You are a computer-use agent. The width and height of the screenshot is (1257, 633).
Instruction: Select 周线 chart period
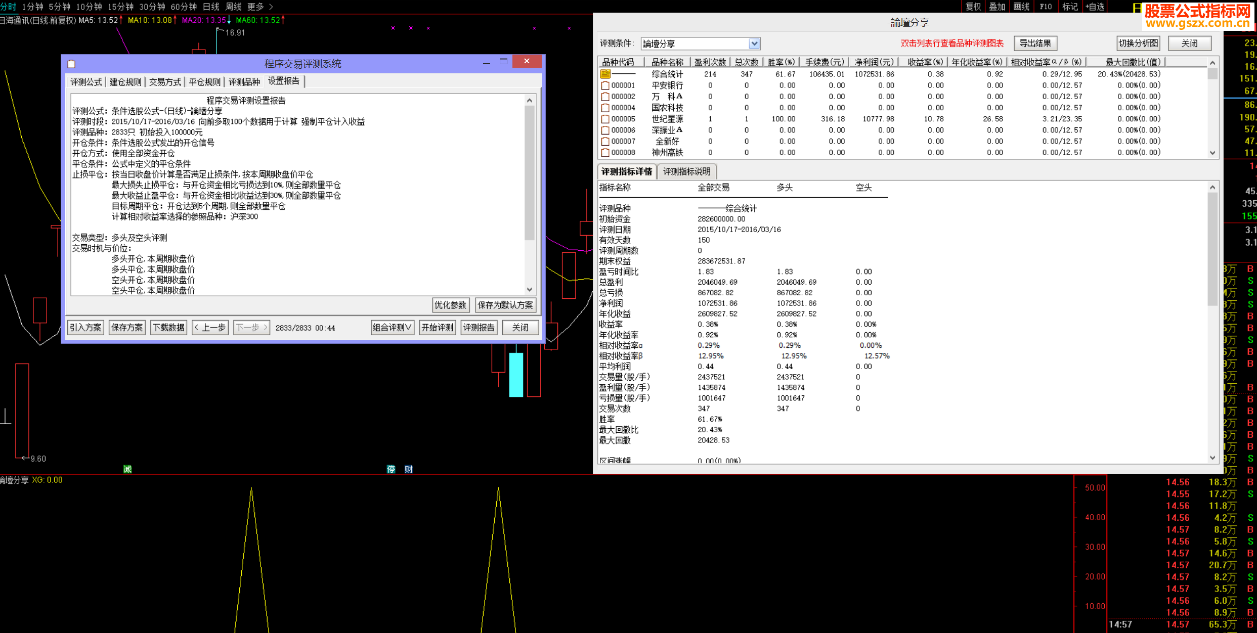(233, 7)
